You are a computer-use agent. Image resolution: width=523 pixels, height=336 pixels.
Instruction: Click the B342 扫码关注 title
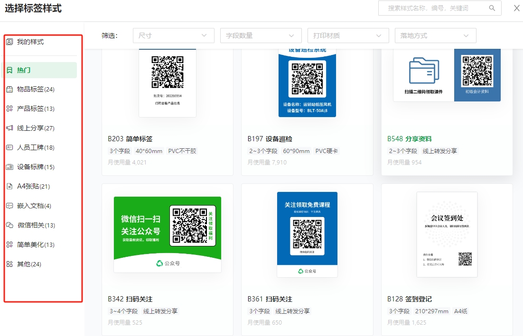pos(130,299)
